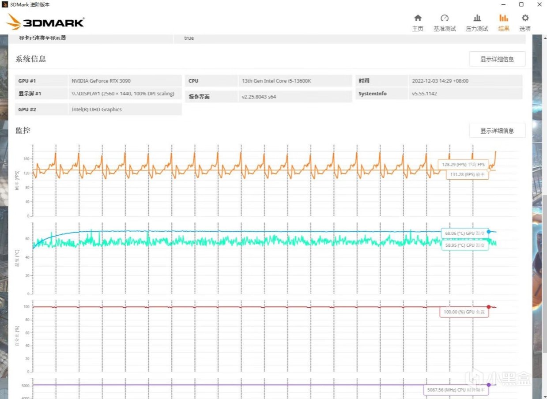Select the 结果 results chart icon

[504, 18]
